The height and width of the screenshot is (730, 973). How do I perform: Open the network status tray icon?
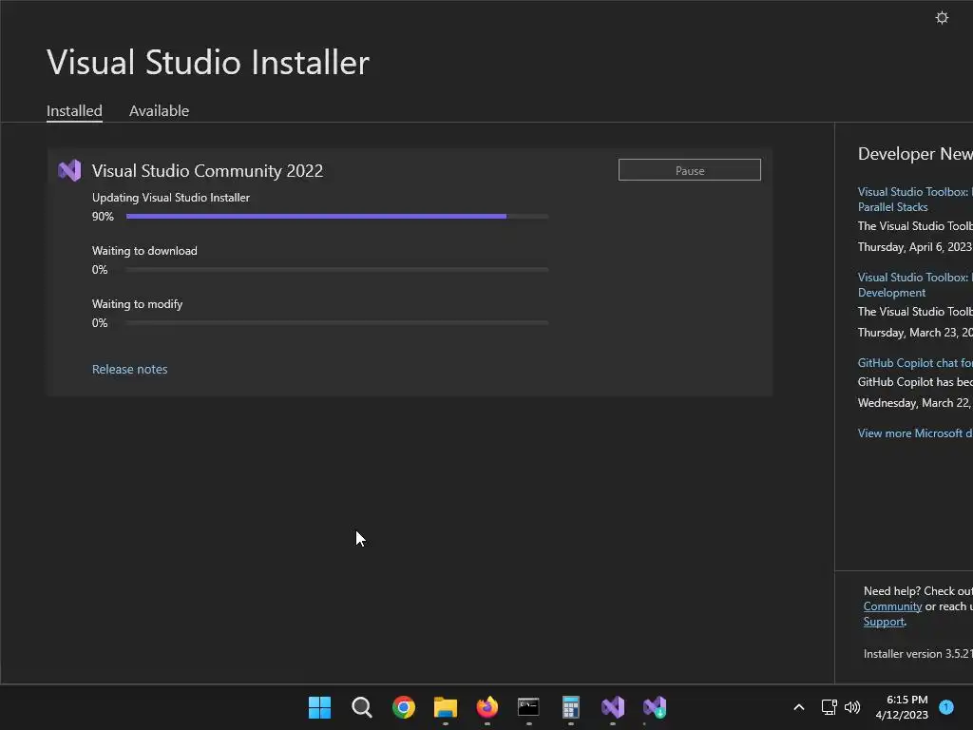(x=829, y=707)
